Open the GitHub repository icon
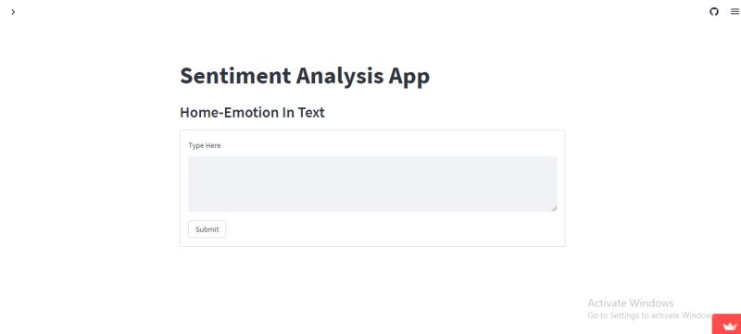The image size is (741, 334). (713, 12)
